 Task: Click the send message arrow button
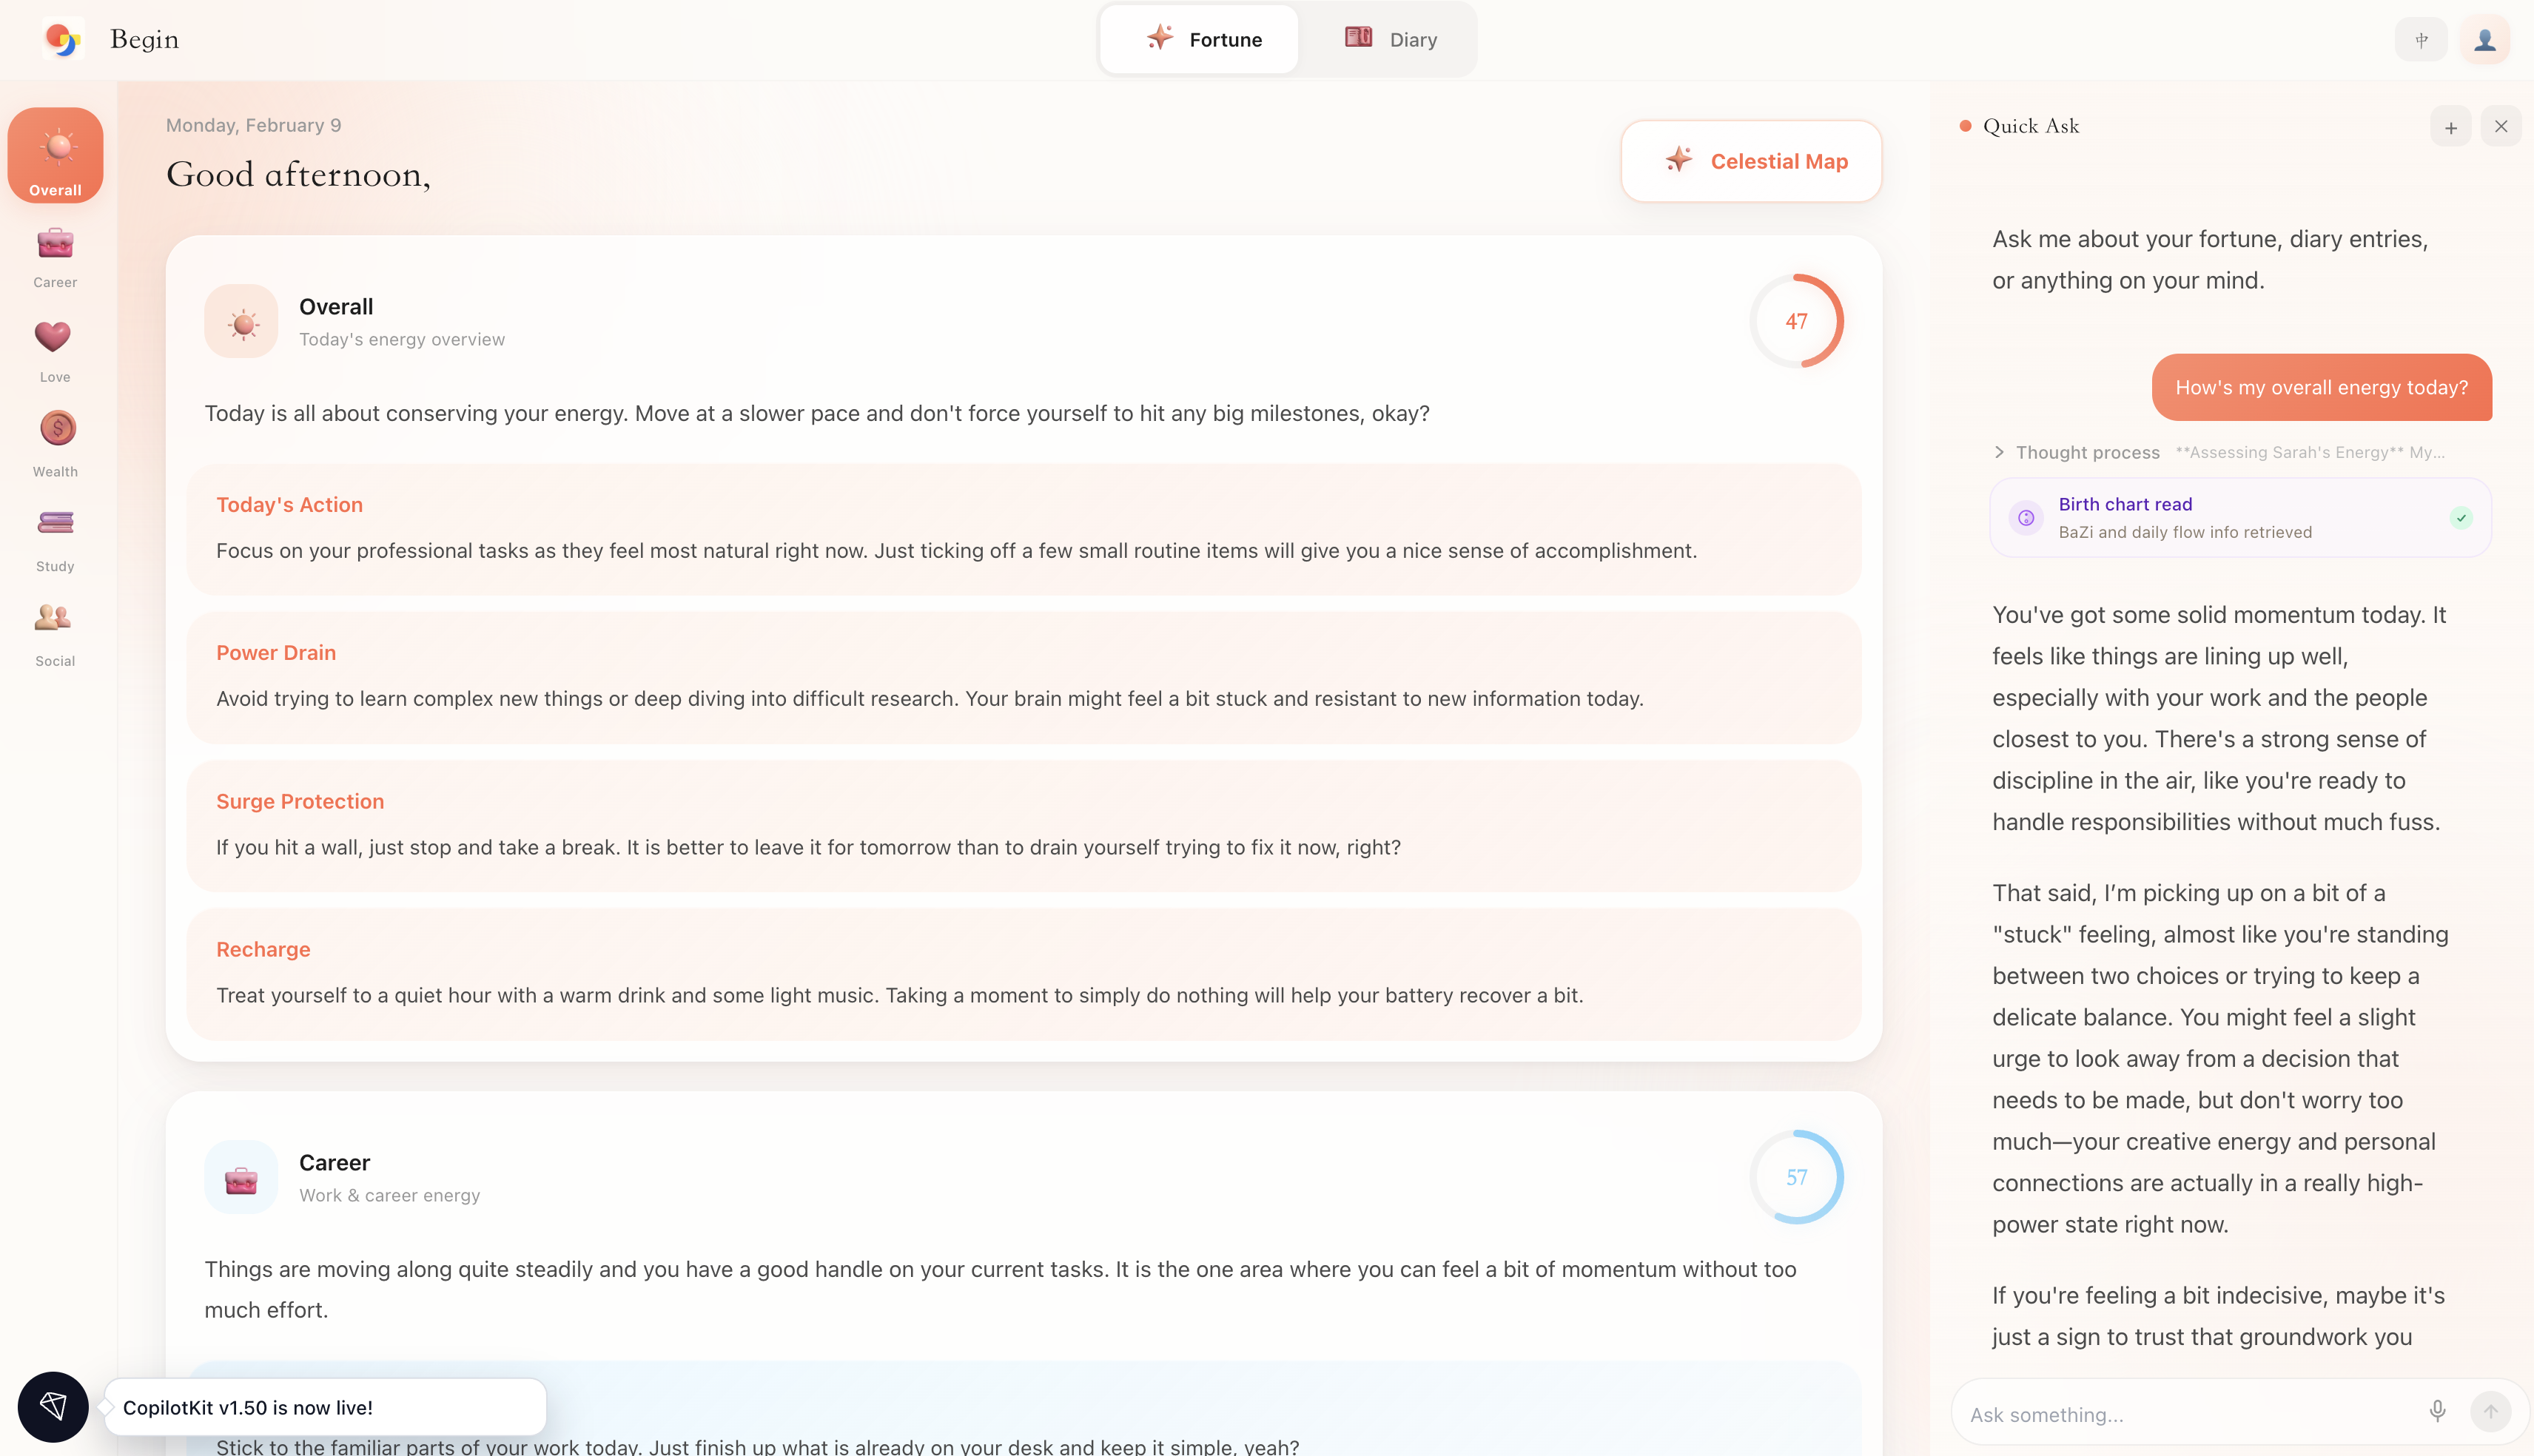pos(2490,1411)
